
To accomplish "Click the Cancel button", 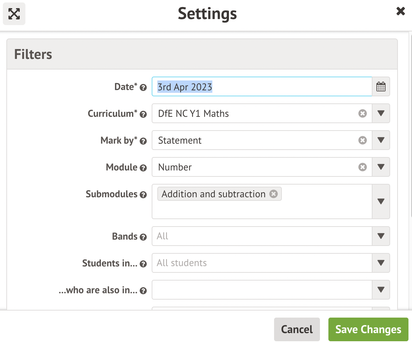I will [297, 330].
